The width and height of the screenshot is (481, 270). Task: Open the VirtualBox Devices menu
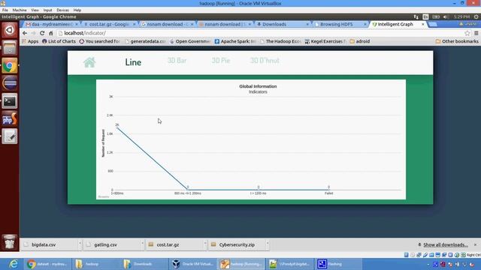[63, 10]
